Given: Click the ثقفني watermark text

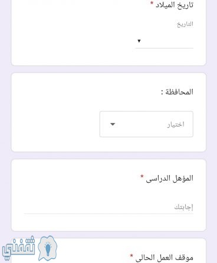Looking at the screenshot, I should point(19,247).
